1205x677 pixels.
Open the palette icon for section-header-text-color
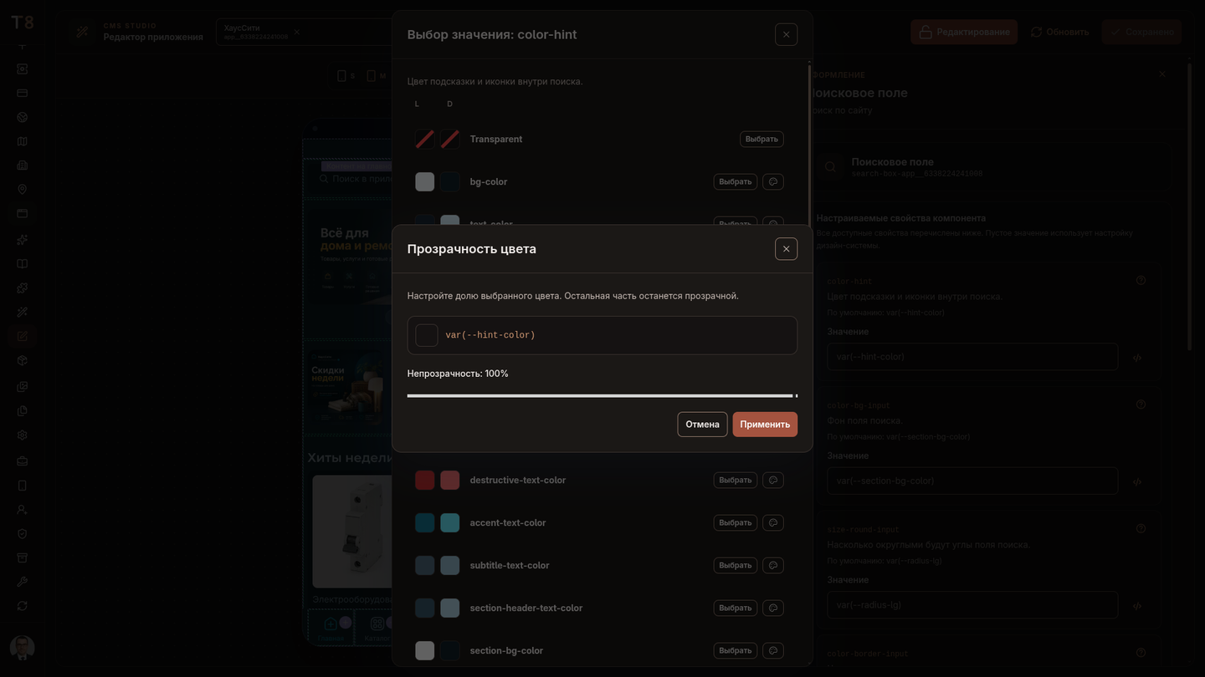click(773, 608)
